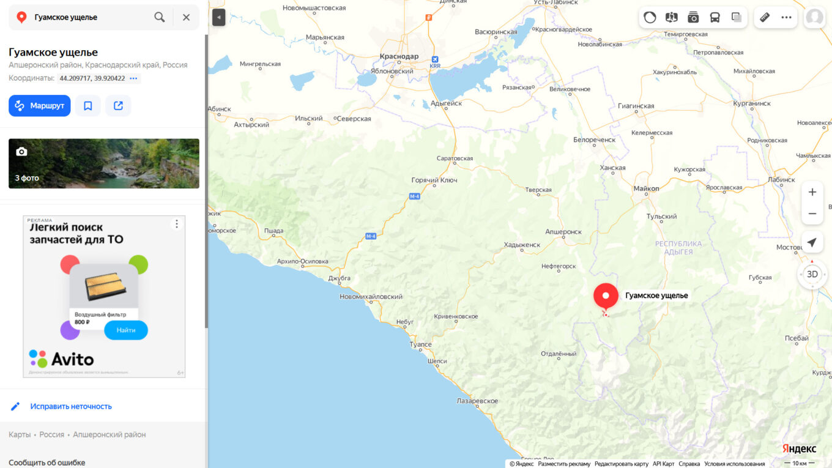832x468 pixels.
Task: Collapse the side panel with the arrow button
Action: tap(219, 17)
